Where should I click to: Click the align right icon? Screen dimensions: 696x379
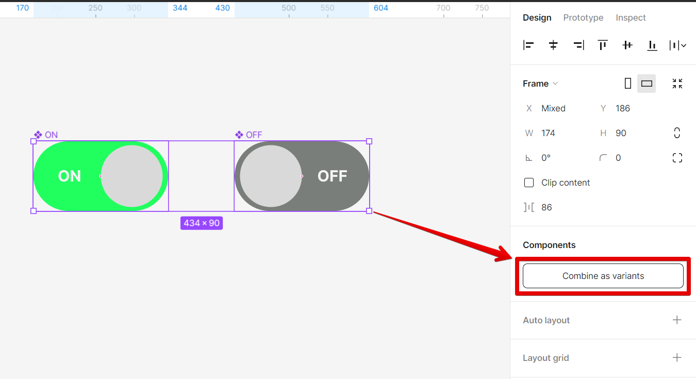pyautogui.click(x=578, y=45)
